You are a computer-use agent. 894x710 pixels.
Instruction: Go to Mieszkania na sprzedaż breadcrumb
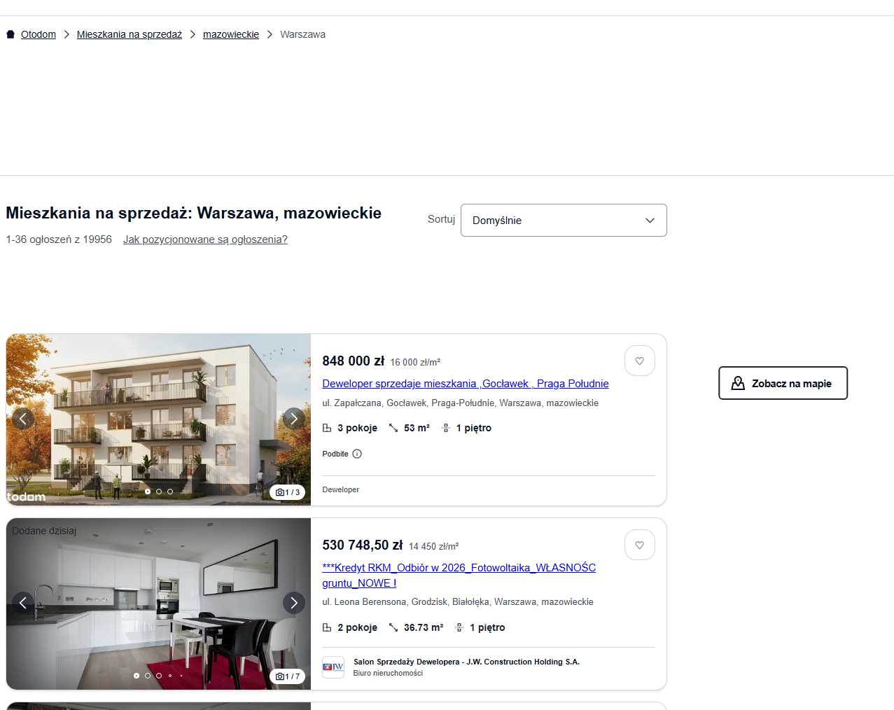tap(130, 34)
